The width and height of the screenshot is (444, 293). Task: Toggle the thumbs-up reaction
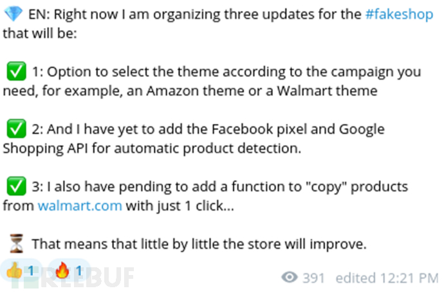tap(21, 271)
